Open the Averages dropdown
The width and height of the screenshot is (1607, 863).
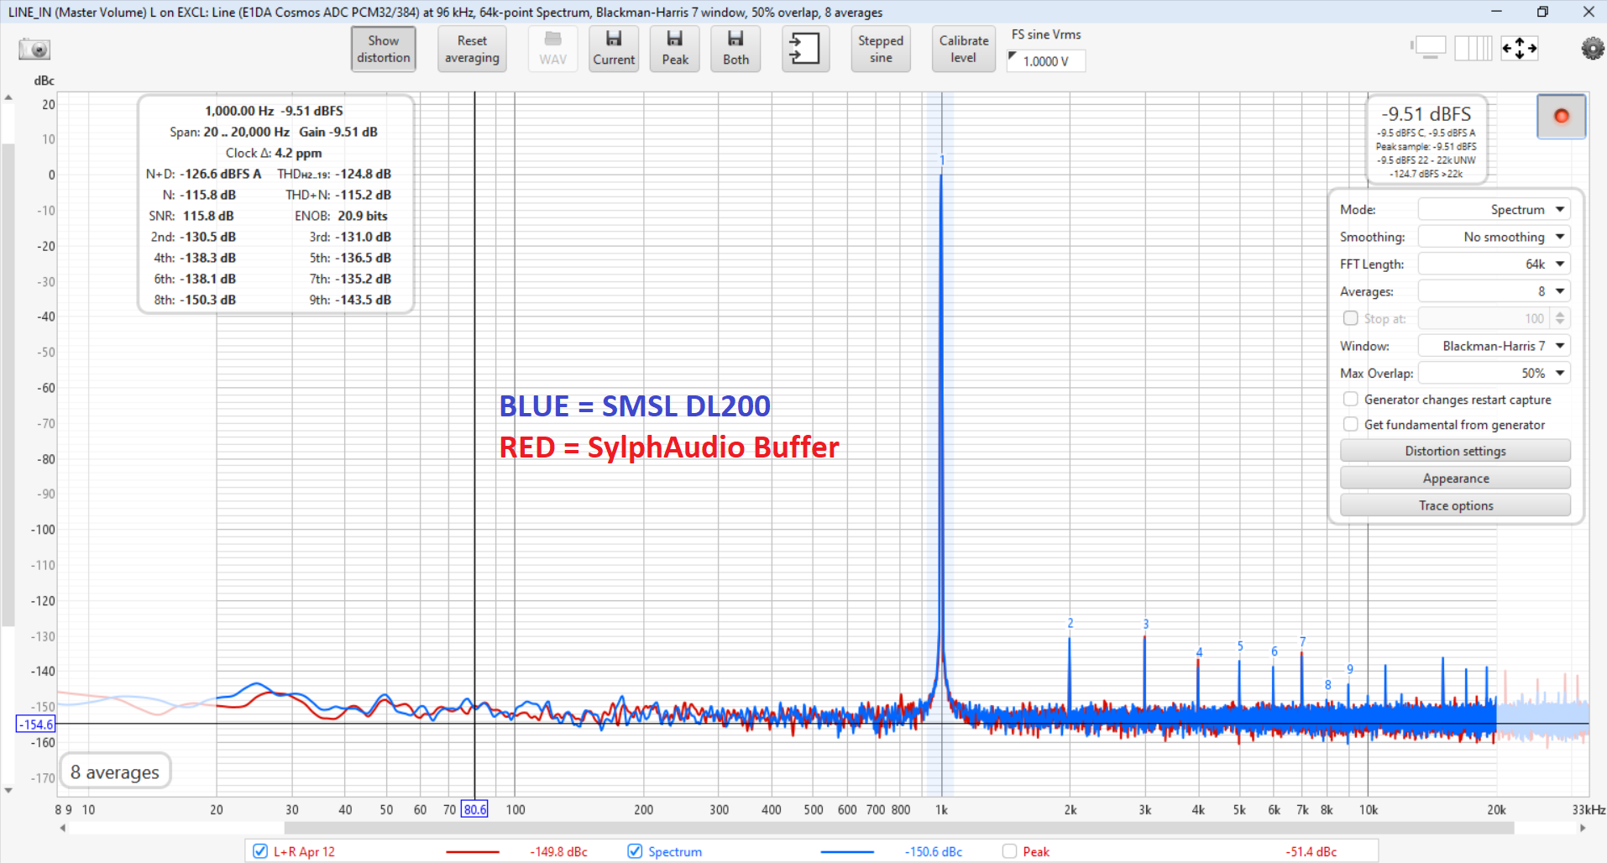pos(1494,291)
